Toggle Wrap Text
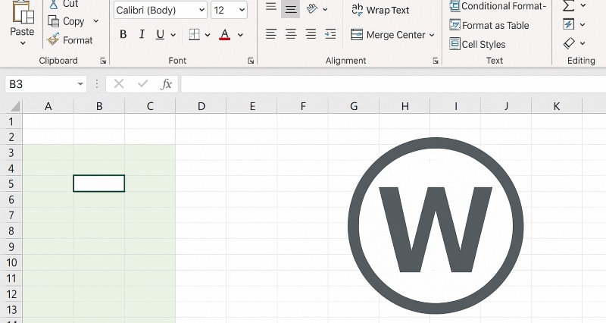This screenshot has height=323, width=606. (380, 10)
